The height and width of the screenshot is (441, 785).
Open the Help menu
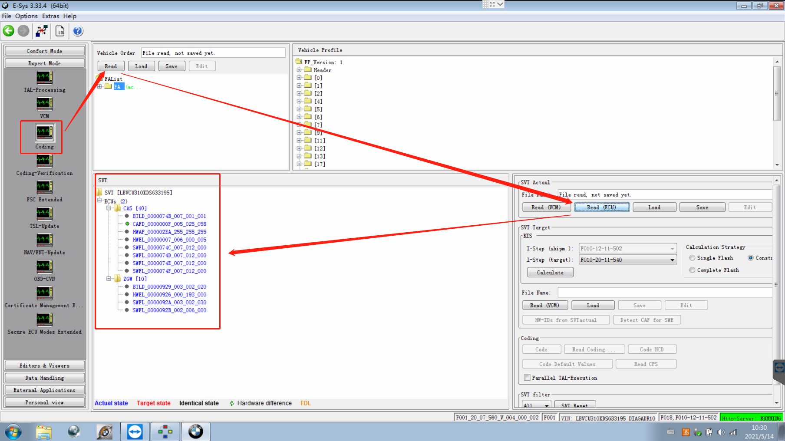click(x=70, y=16)
